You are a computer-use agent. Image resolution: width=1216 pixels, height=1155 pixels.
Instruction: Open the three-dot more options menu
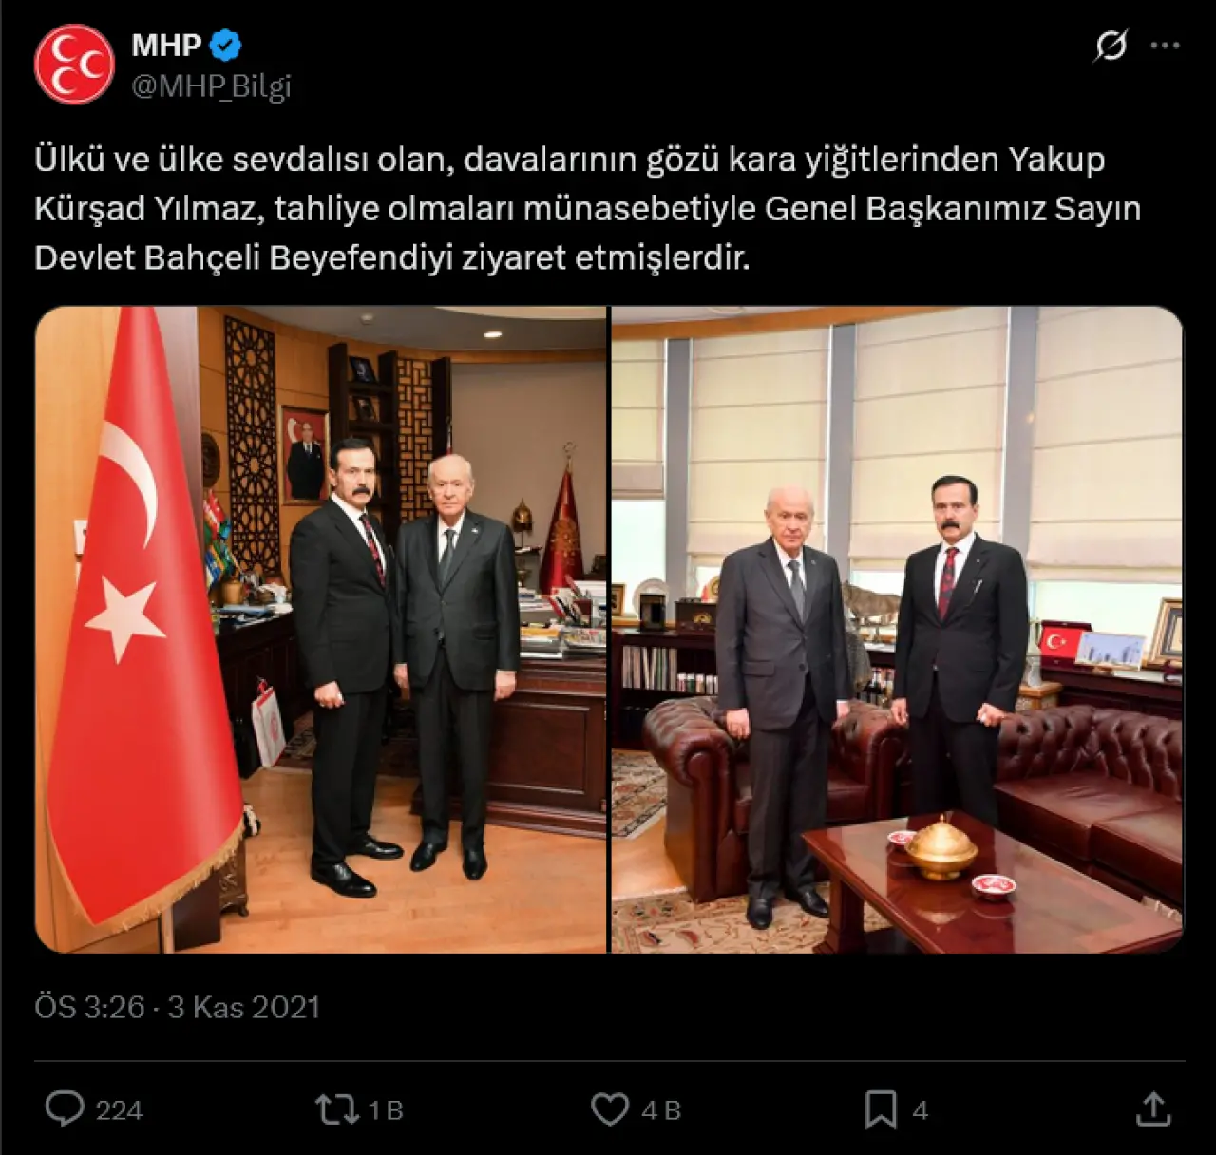1165,46
